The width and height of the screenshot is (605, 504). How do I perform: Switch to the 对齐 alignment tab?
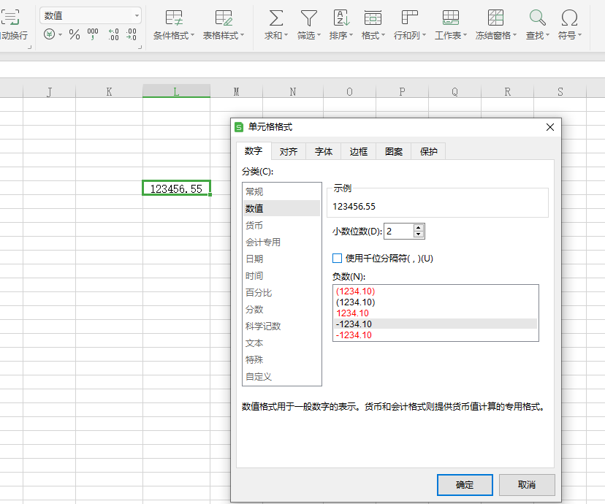289,151
